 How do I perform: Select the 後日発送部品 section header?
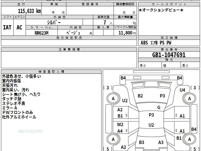tap(69, 37)
